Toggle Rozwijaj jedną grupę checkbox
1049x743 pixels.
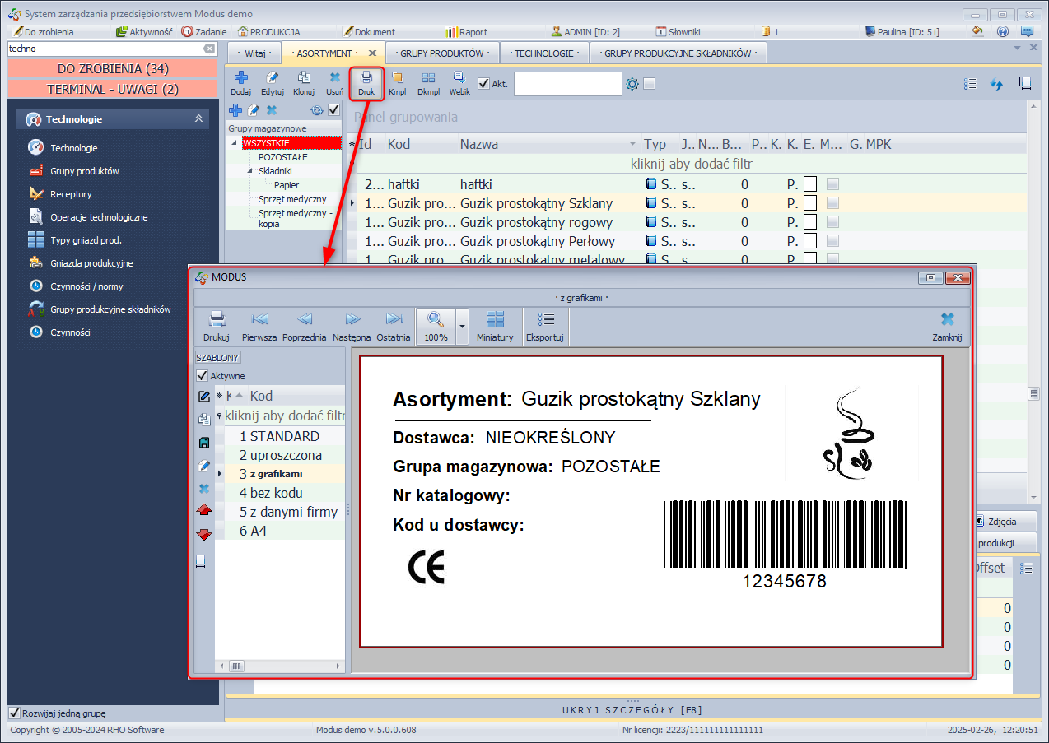point(14,713)
